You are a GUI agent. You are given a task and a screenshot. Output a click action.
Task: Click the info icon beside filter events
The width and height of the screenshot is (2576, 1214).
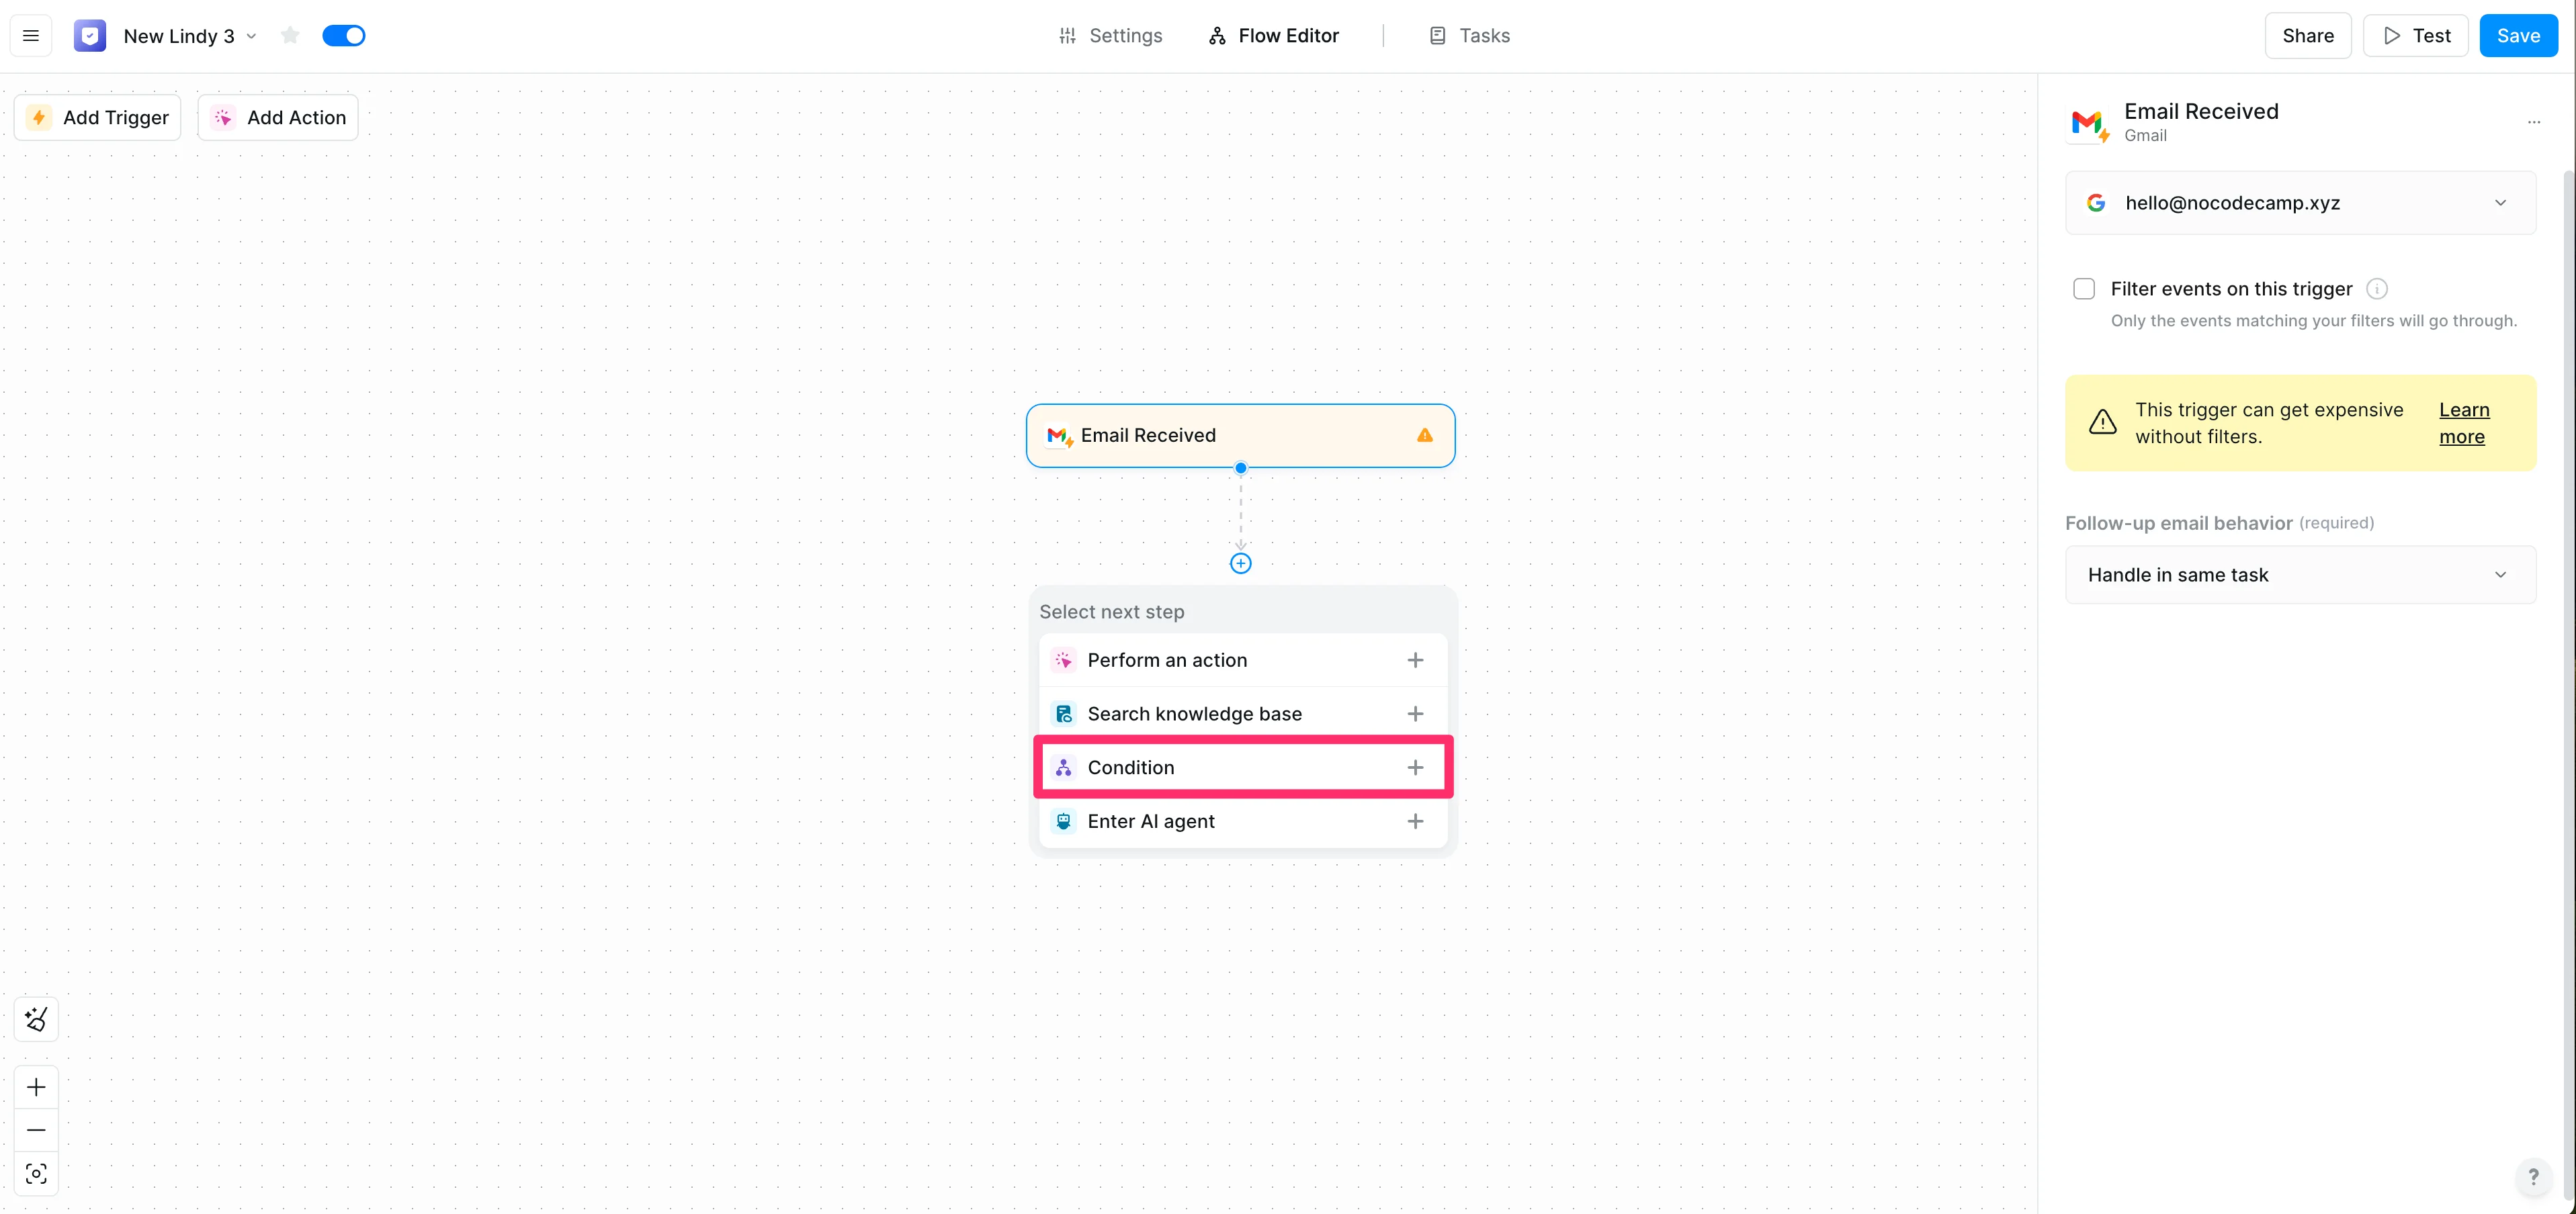point(2377,289)
